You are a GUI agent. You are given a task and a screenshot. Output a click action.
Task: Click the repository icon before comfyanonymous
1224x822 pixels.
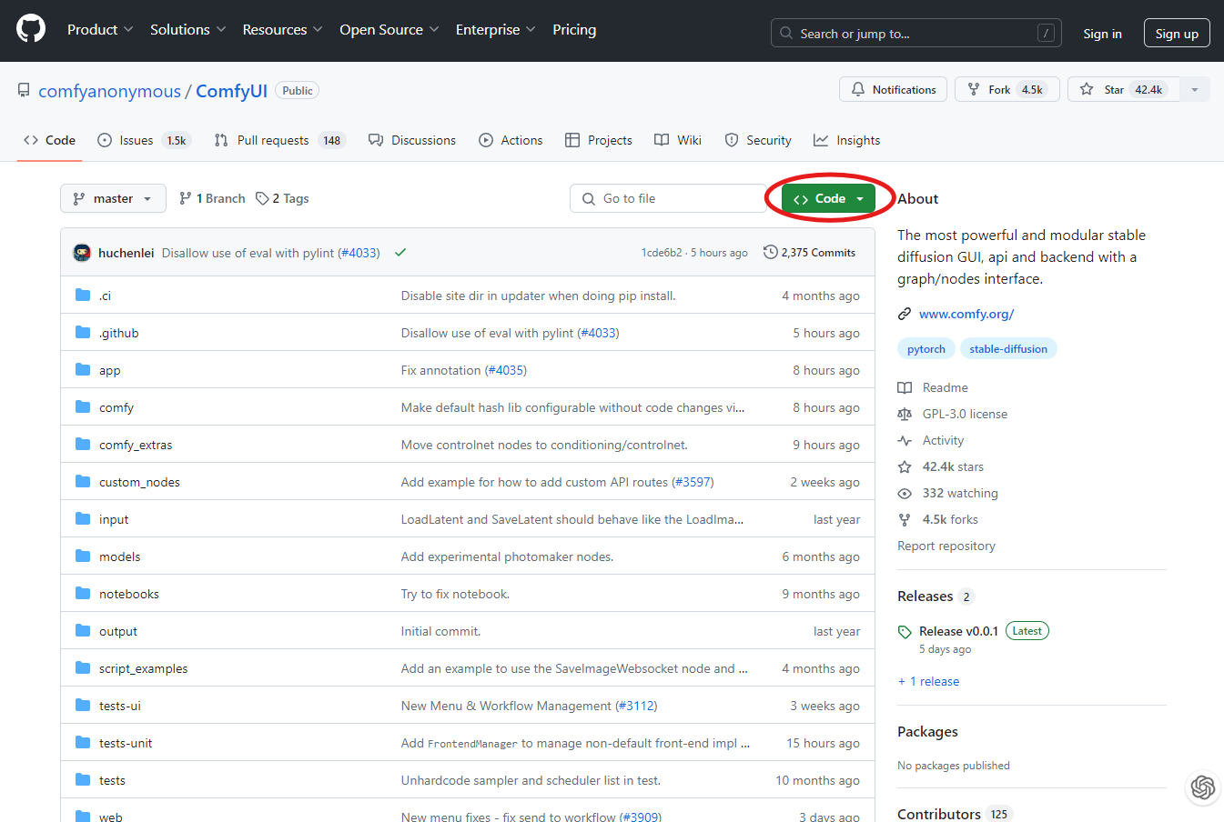tap(24, 91)
